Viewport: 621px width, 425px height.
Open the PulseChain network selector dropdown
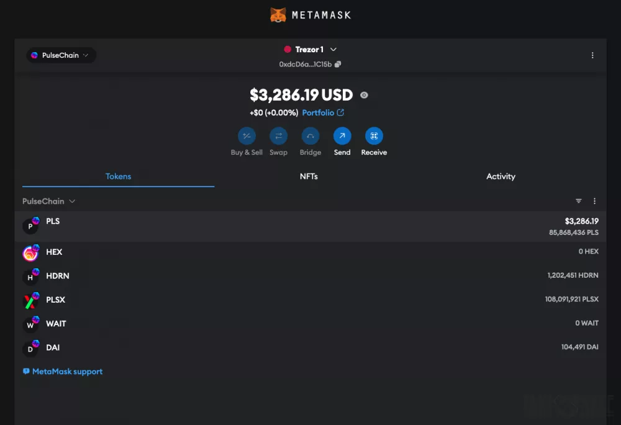(x=61, y=55)
